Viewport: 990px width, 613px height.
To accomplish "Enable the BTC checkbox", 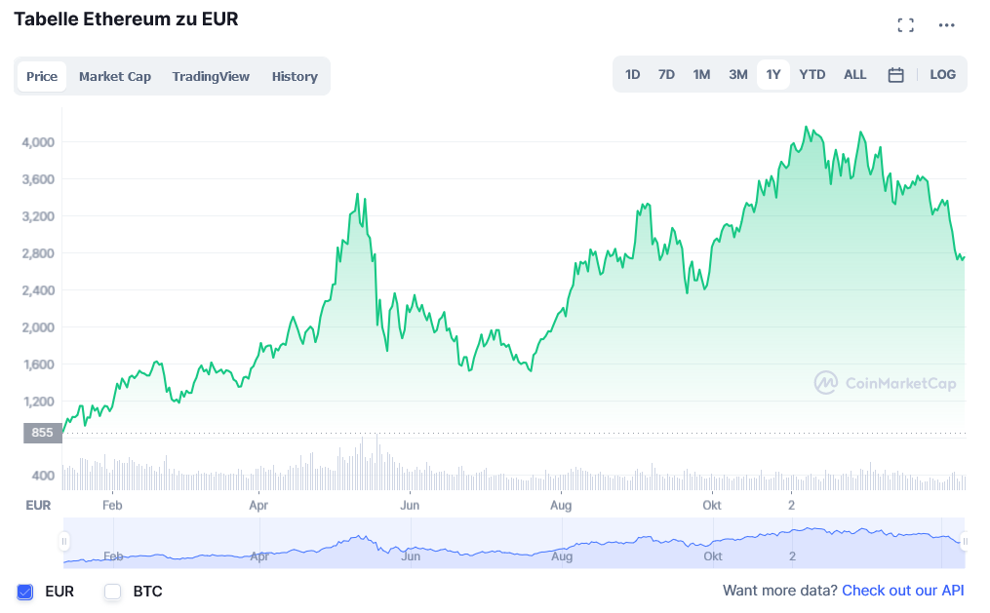I will (111, 592).
